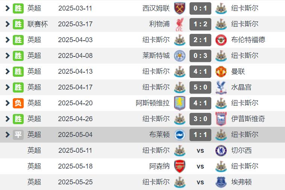Click the Ipswich Town crest
285x190 pixels.
click(221, 119)
